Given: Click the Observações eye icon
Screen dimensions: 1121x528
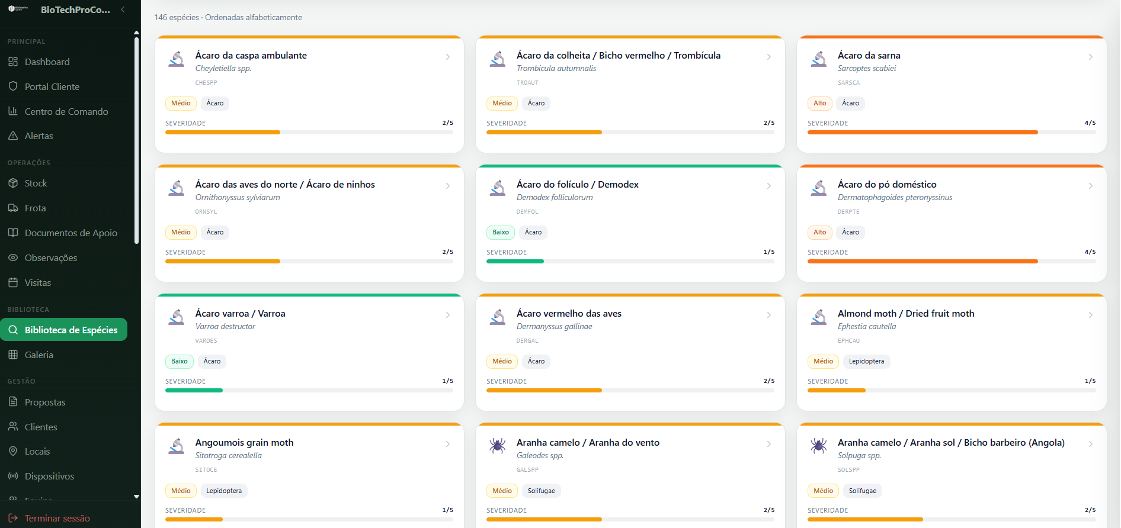Looking at the screenshot, I should 13,257.
